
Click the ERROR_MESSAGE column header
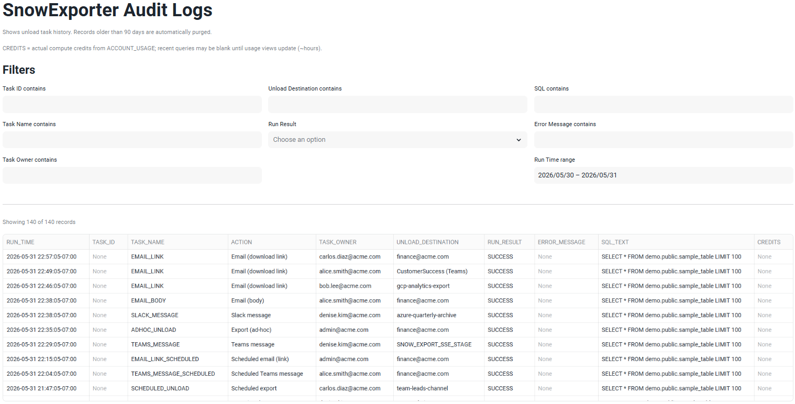click(x=566, y=242)
